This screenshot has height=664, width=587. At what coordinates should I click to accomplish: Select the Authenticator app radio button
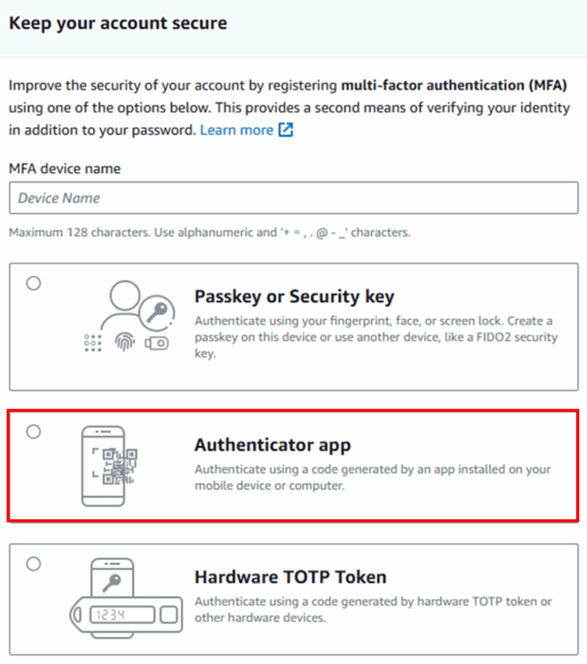click(34, 431)
